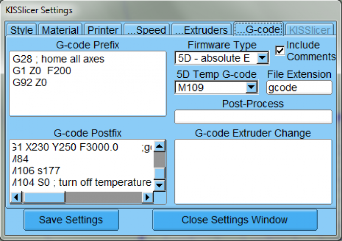Click inside the G-code Extruder Change box

tap(253, 172)
